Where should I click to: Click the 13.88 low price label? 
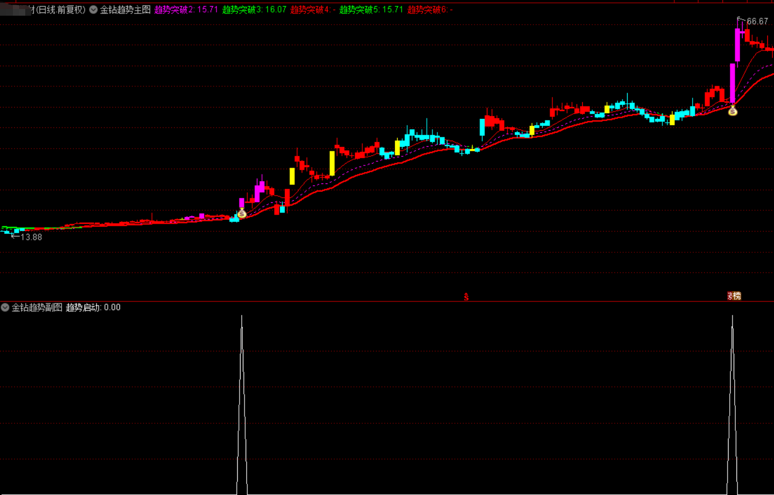[31, 237]
